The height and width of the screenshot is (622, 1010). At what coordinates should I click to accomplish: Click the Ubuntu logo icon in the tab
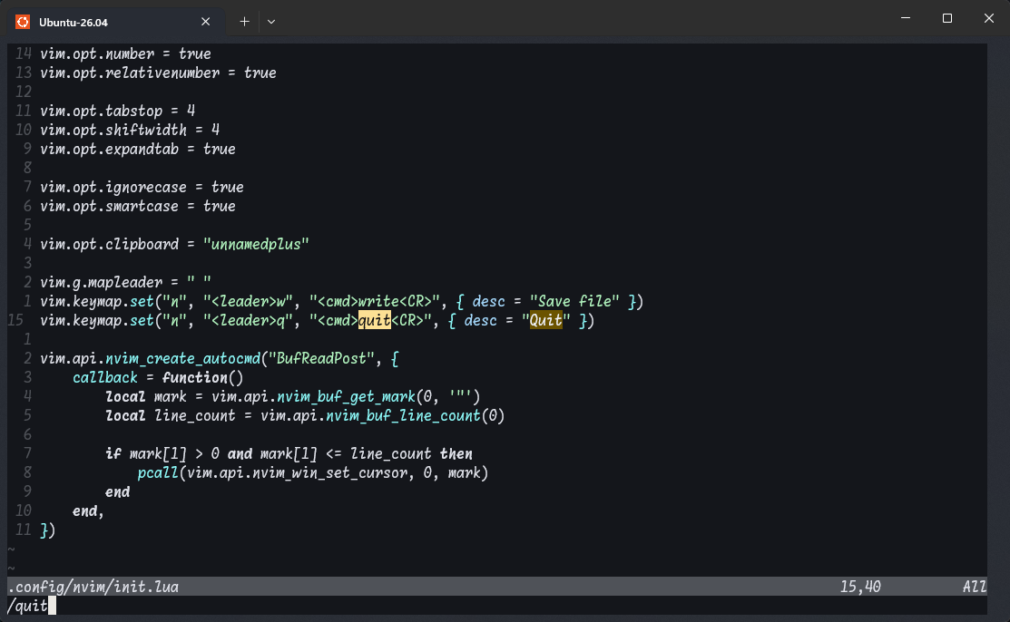[23, 22]
